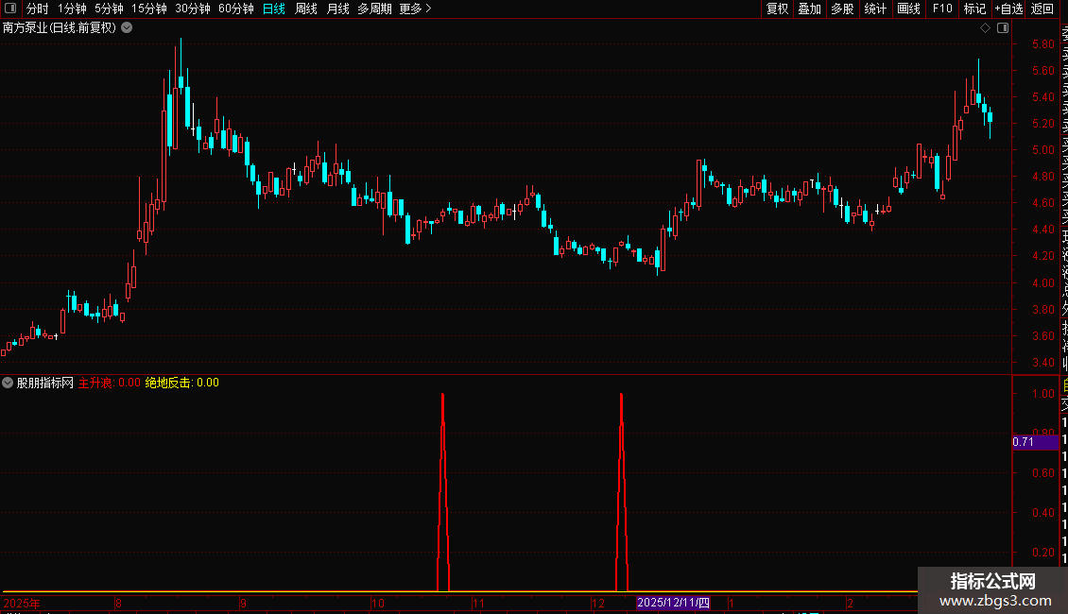Select the 5分钟 period tab
The image size is (1068, 614).
109,9
